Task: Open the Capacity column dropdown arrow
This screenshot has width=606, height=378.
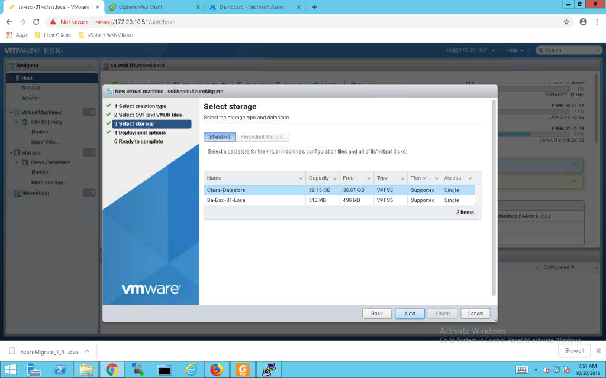Action: [x=335, y=178]
